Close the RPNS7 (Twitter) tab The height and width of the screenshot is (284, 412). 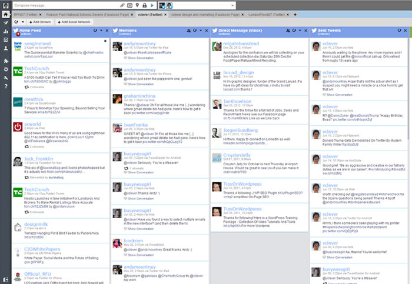click(x=40, y=15)
